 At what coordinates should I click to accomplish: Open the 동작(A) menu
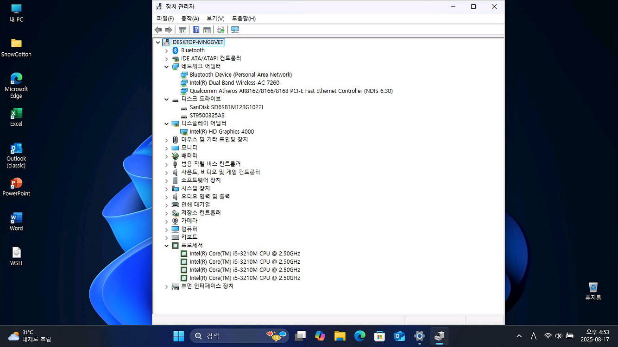click(189, 19)
